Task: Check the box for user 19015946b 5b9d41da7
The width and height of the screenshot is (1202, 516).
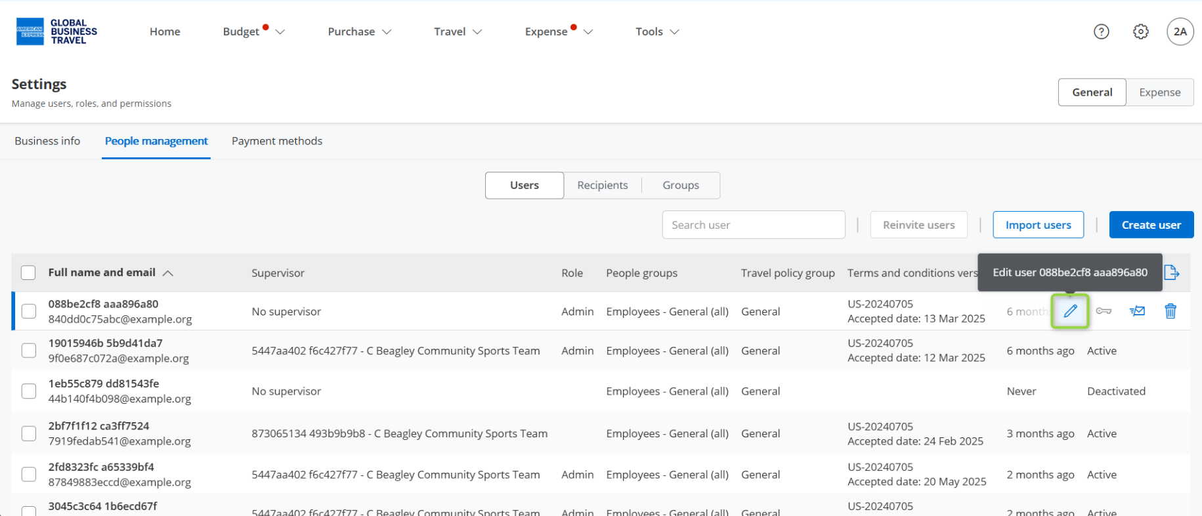Action: [x=29, y=351]
